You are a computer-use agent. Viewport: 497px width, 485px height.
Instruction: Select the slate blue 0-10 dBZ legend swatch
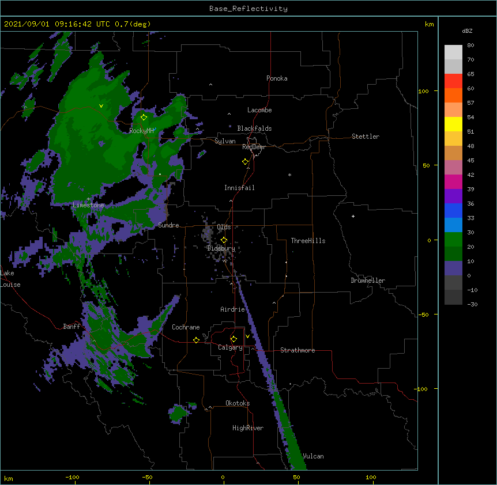click(453, 268)
